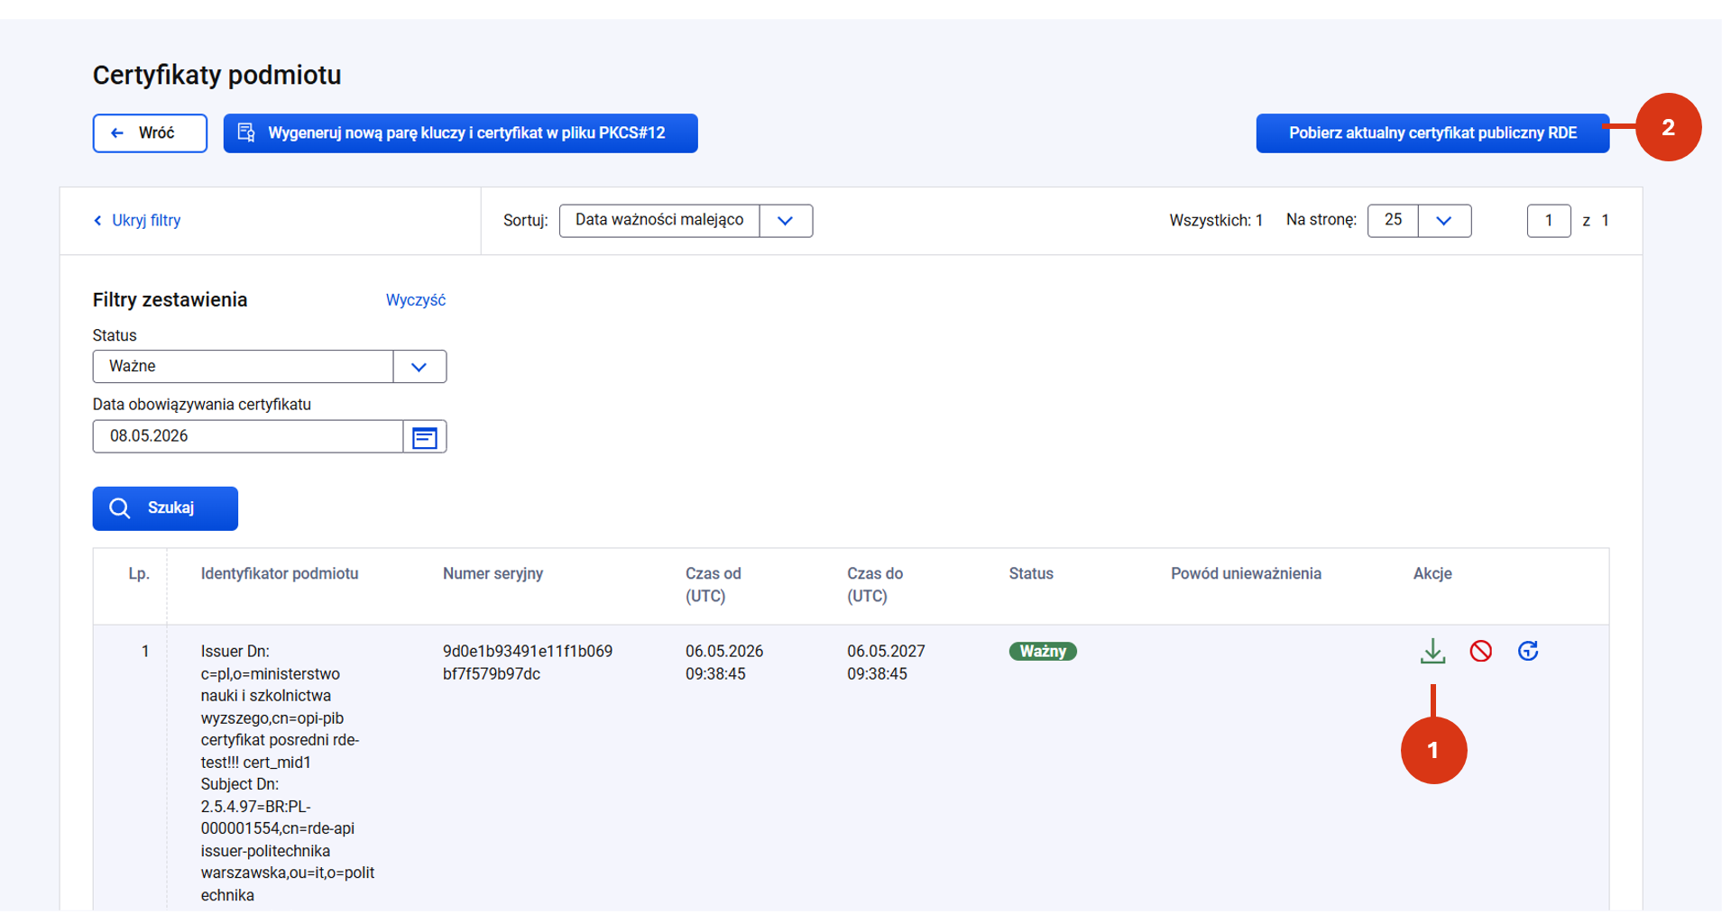Open calendar picker for certificate date

pyautogui.click(x=425, y=437)
